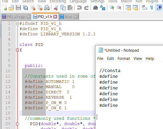
Task: Close the PID_v1.cpp tab
Action: click(28, 17)
